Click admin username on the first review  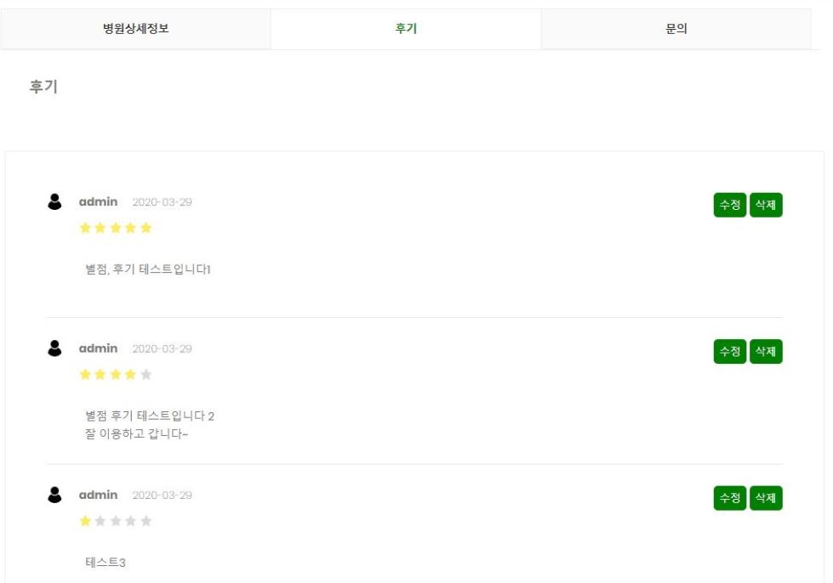99,201
